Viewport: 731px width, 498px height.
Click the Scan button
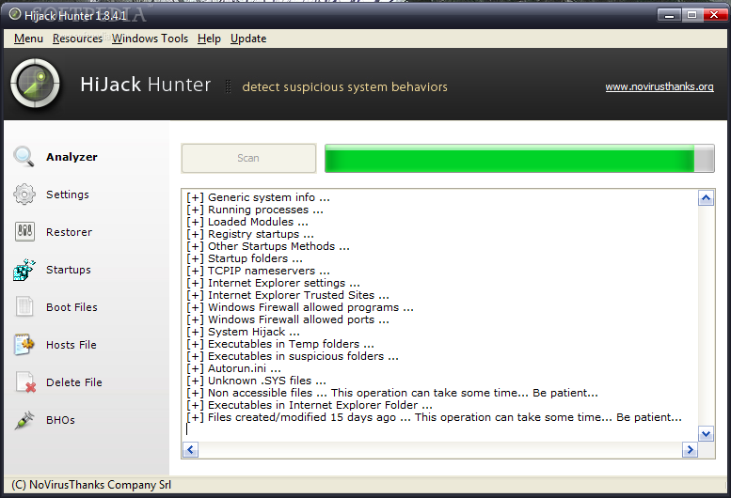pos(248,158)
